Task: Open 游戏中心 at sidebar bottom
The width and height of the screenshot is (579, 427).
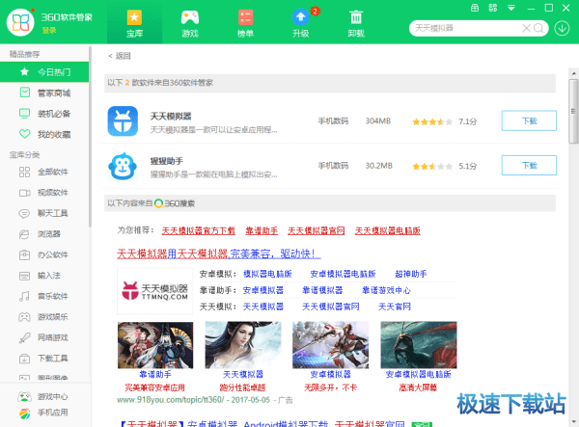Action: tap(43, 397)
